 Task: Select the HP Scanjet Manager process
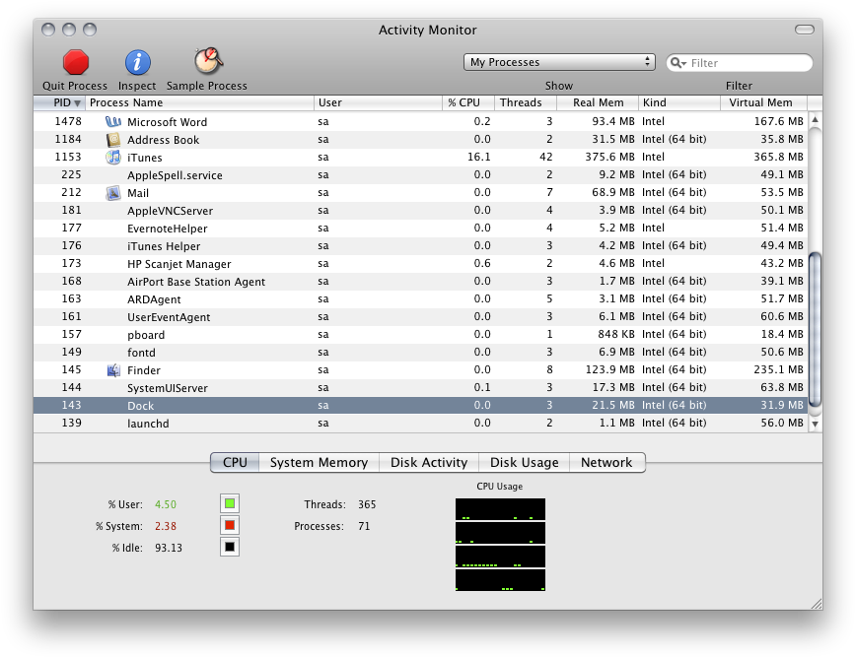[420, 264]
